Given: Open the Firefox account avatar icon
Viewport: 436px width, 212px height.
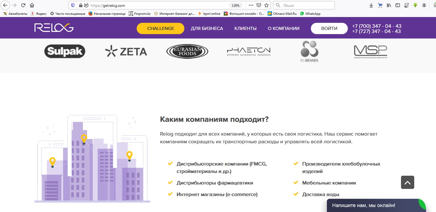Looking at the screenshot, I should [424, 5].
